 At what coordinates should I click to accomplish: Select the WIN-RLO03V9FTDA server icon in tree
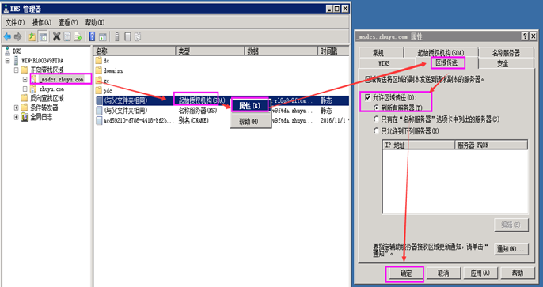[x=17, y=61]
